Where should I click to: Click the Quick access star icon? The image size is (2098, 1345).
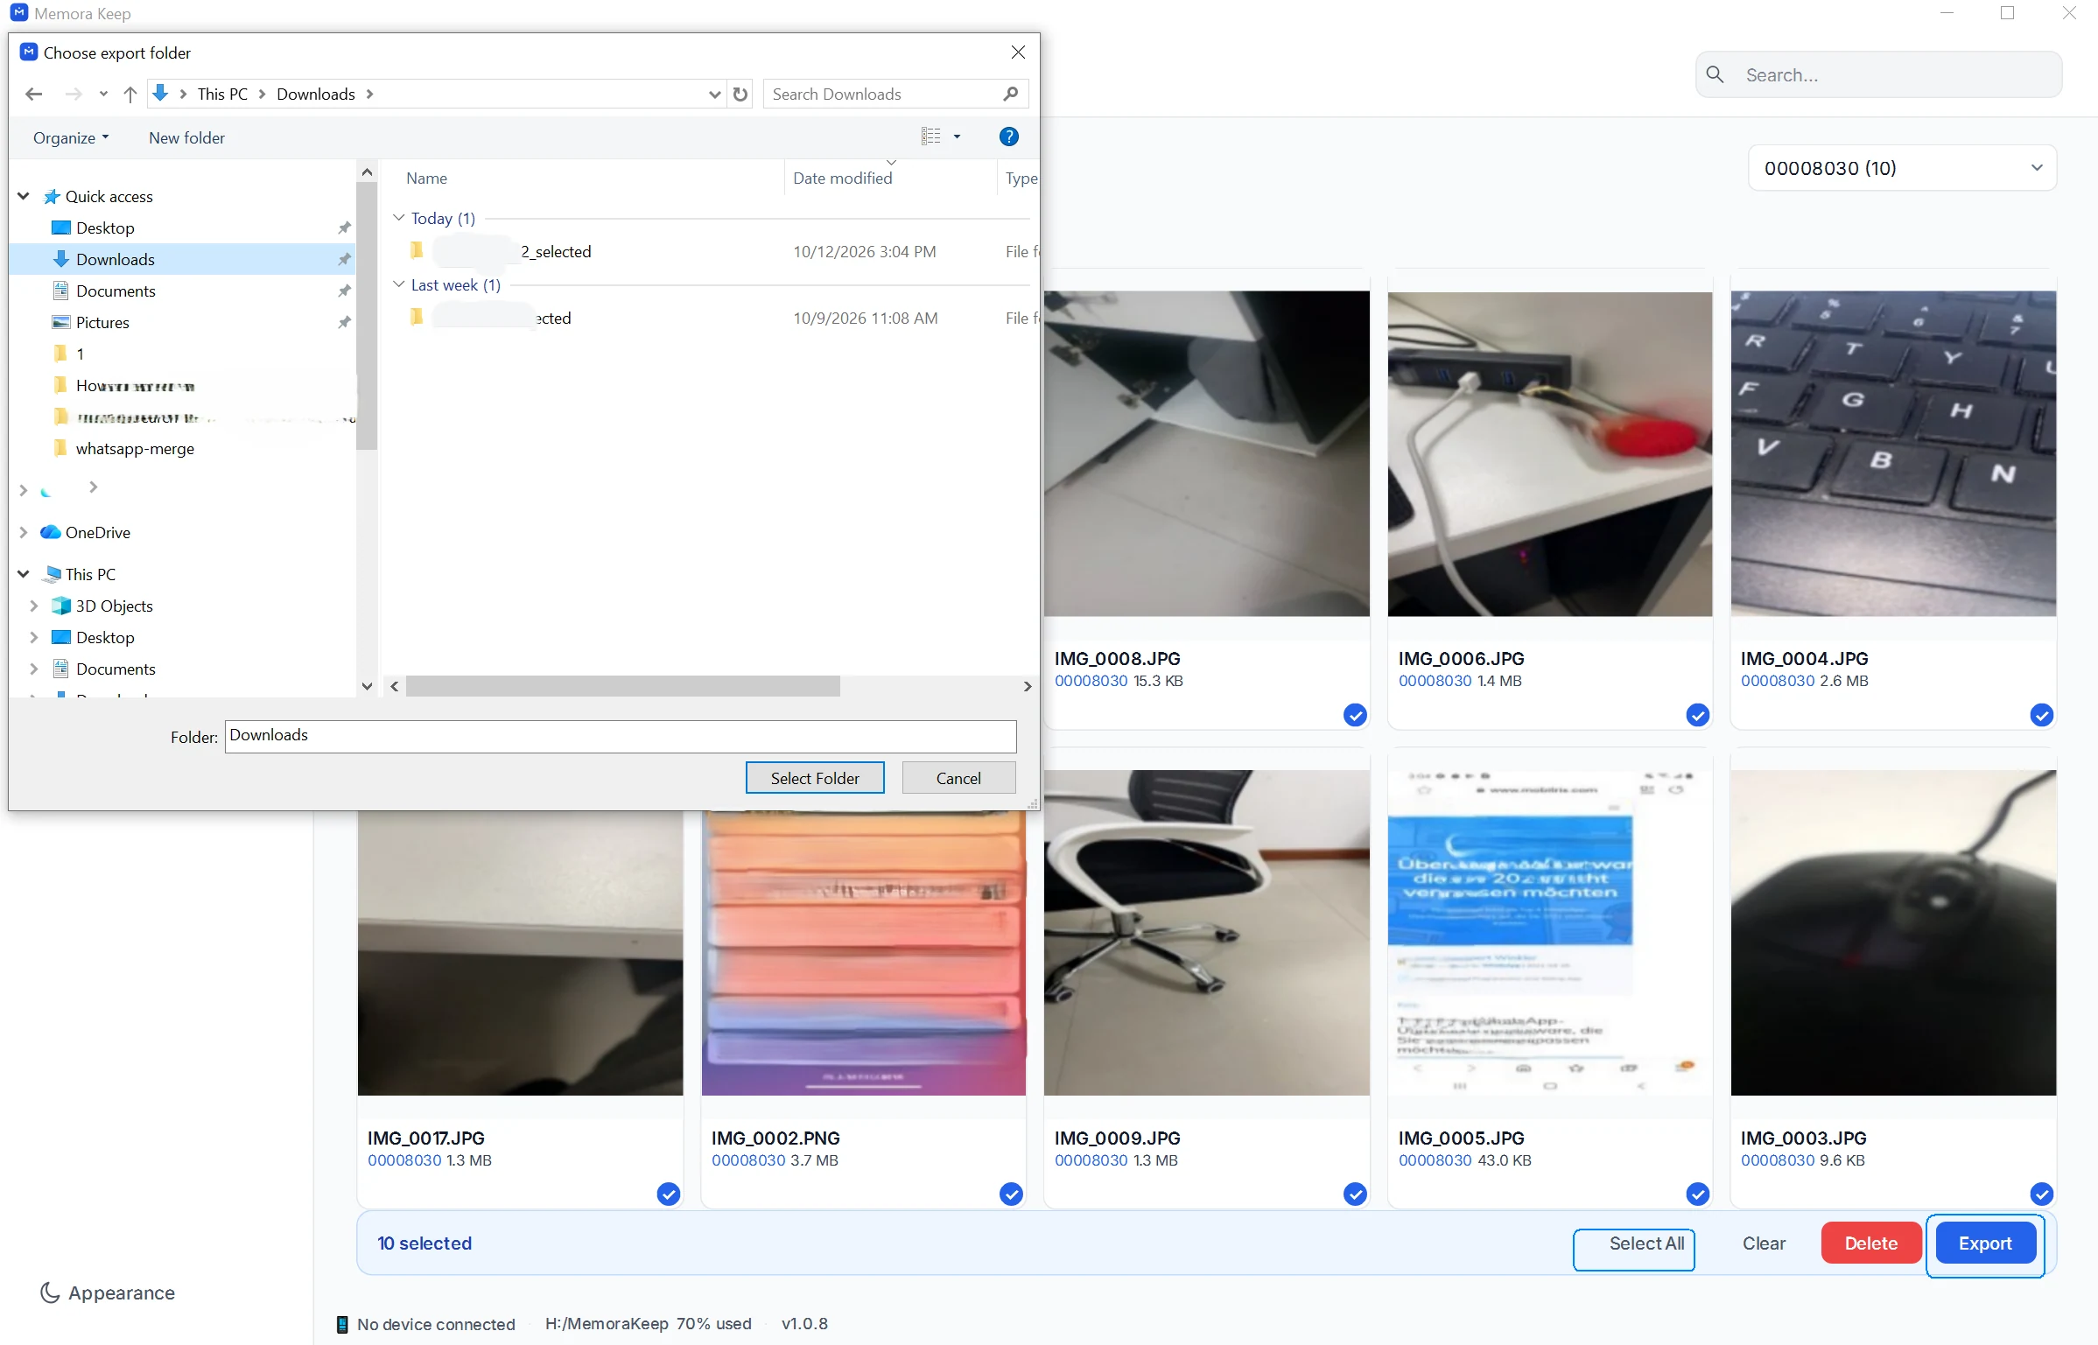tap(52, 196)
